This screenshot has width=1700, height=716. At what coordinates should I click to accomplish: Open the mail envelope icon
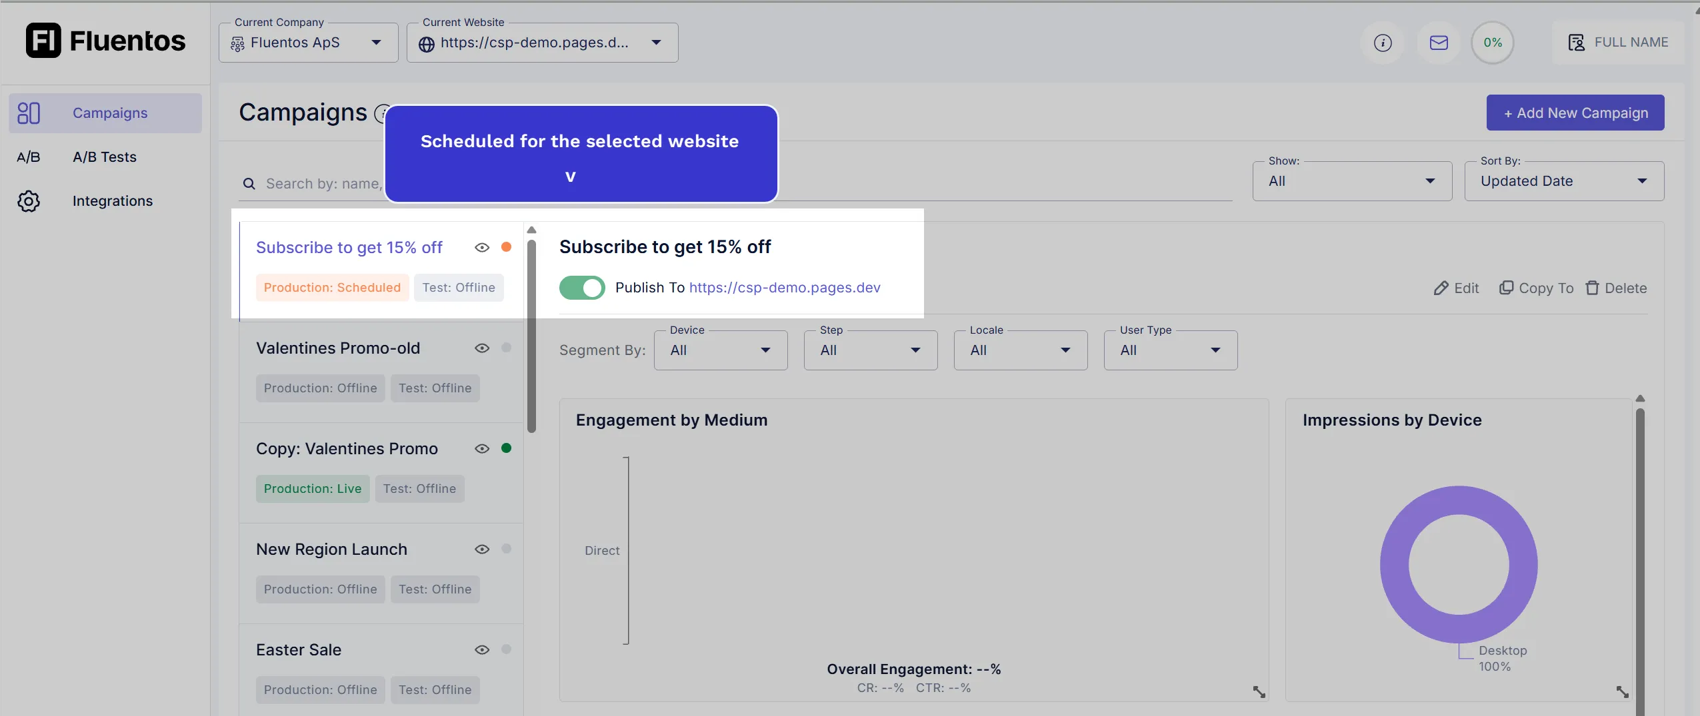tap(1439, 43)
